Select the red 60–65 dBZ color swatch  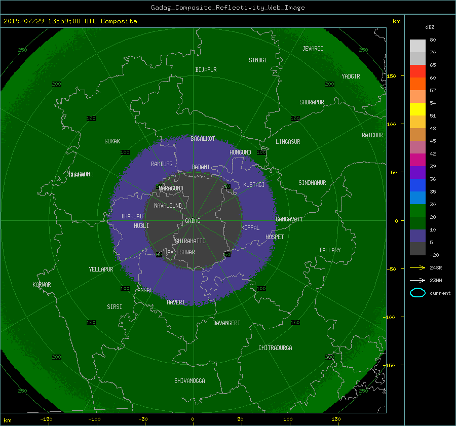pos(417,71)
